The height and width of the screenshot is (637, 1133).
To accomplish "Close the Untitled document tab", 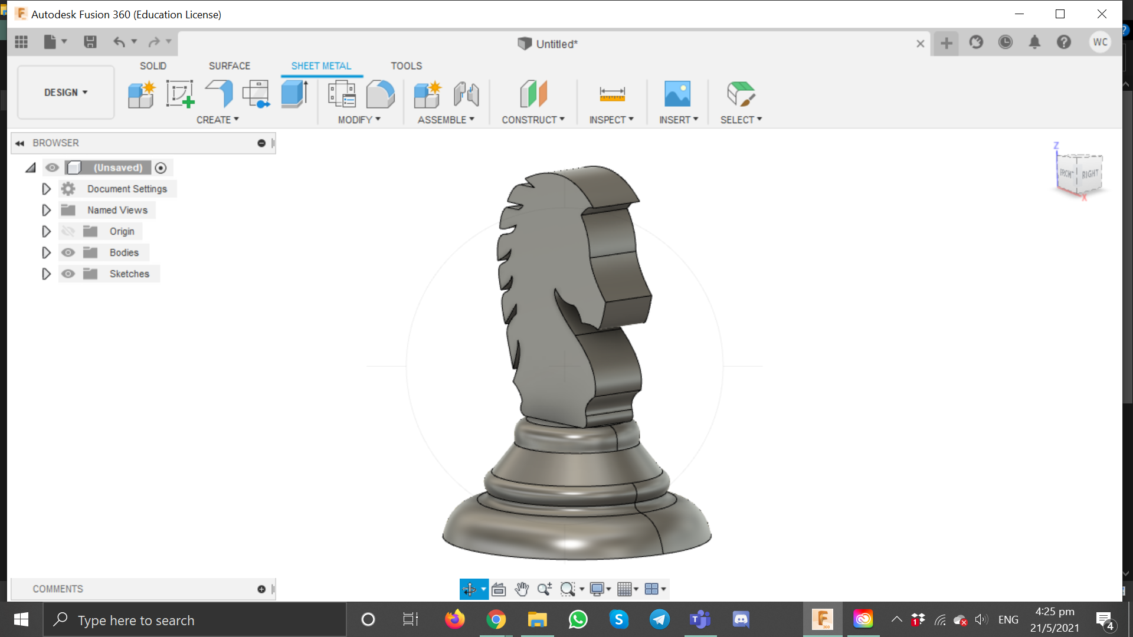I will tap(920, 44).
